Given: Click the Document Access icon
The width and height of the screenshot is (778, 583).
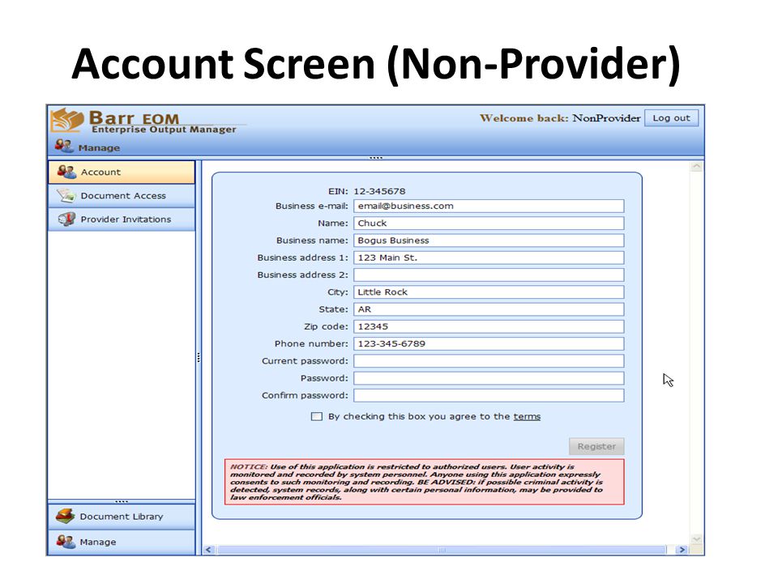Looking at the screenshot, I should pyautogui.click(x=66, y=195).
